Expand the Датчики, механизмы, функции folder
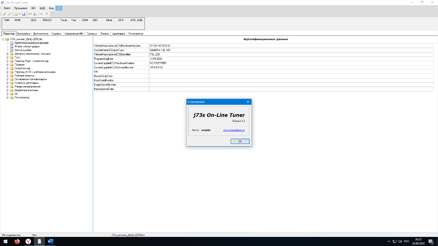438x246 pixels. [7, 54]
